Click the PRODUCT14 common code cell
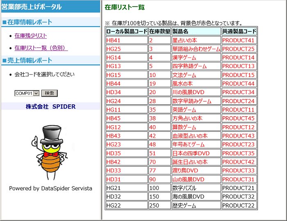 coord(239,58)
